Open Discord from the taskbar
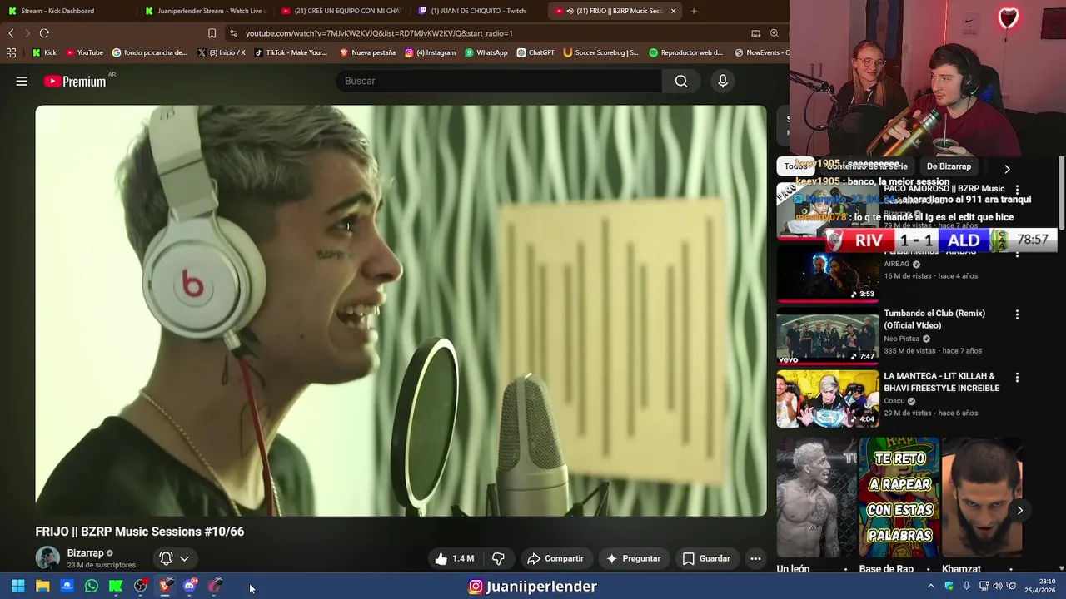 189,586
